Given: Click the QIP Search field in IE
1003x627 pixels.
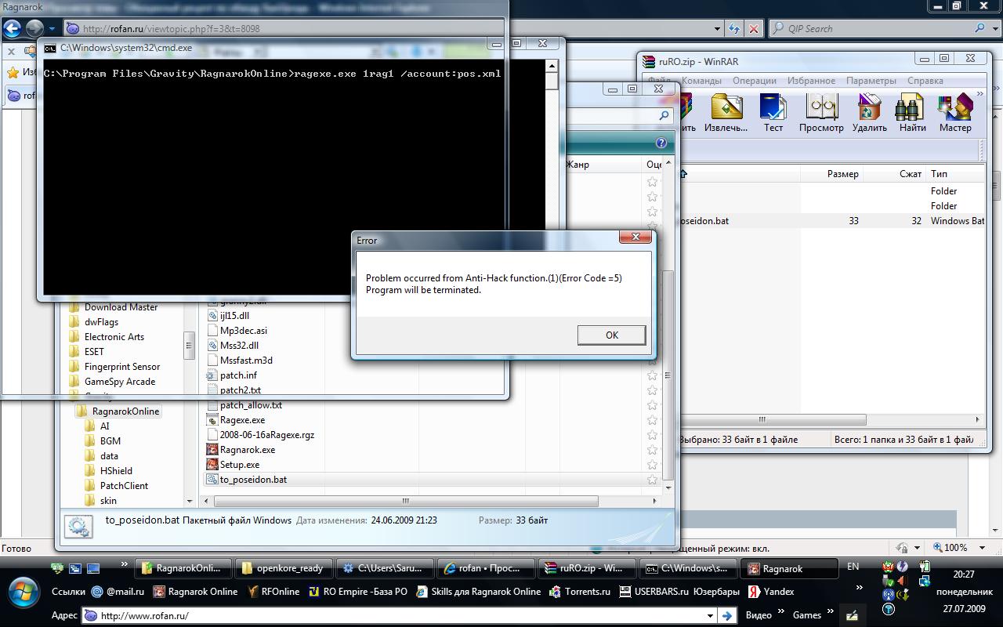Looking at the screenshot, I should [878, 29].
